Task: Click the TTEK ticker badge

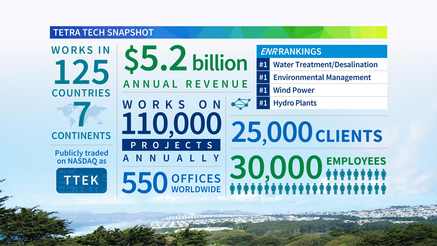Action: tap(82, 180)
